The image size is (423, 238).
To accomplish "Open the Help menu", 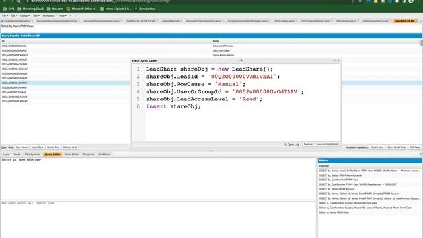I will (x=63, y=15).
